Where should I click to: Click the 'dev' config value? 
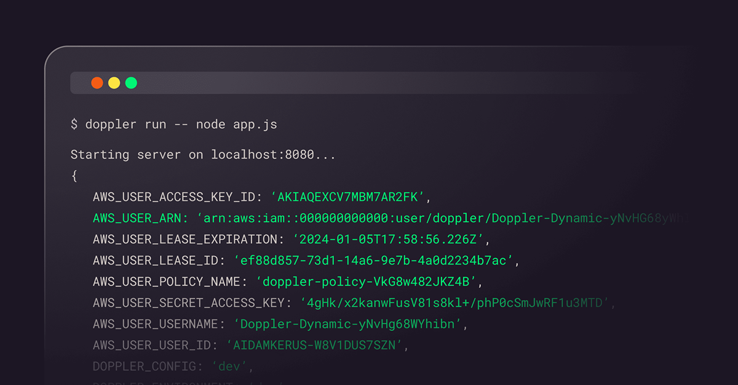coord(229,367)
